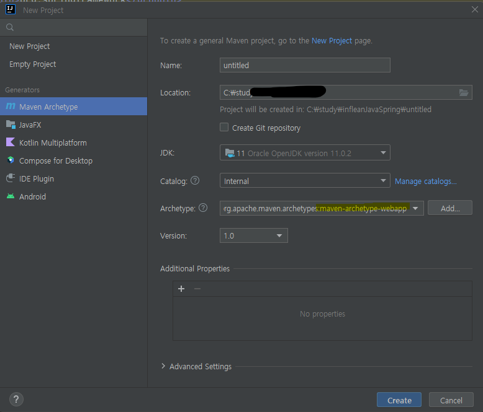Click the Add... archetype button
483x412 pixels.
pyautogui.click(x=449, y=208)
